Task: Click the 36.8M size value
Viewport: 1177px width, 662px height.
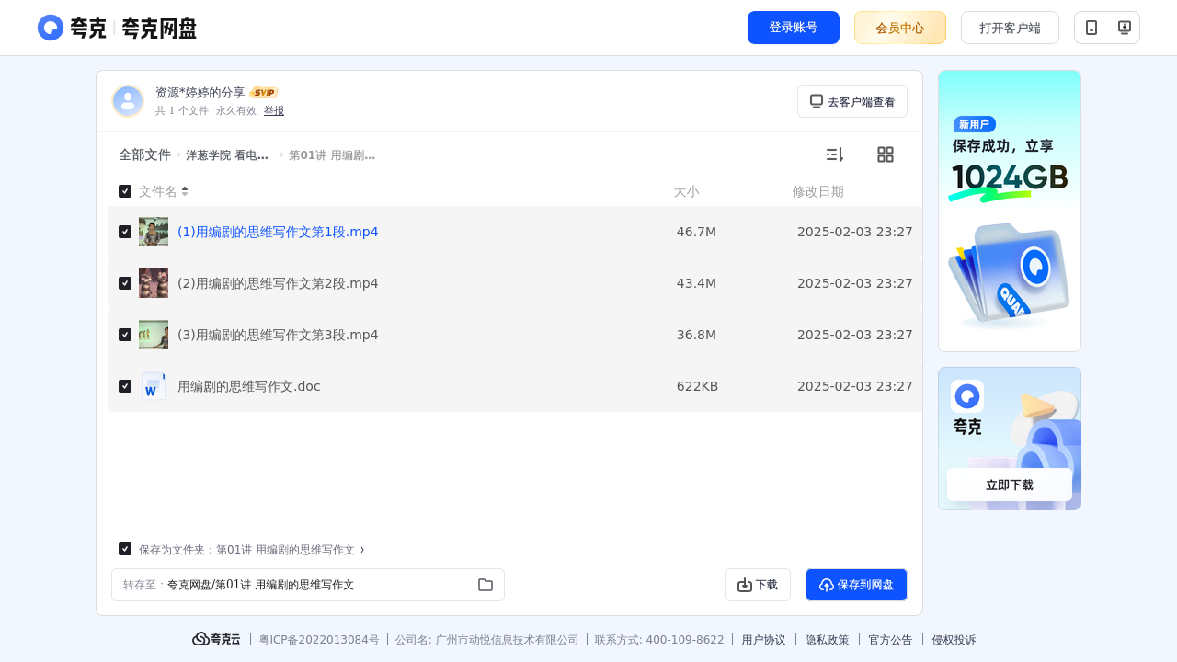Action: click(x=696, y=335)
